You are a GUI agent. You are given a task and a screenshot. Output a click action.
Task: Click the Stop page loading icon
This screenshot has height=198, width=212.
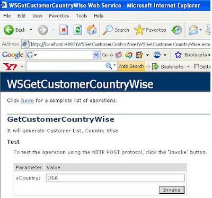[x=64, y=30]
